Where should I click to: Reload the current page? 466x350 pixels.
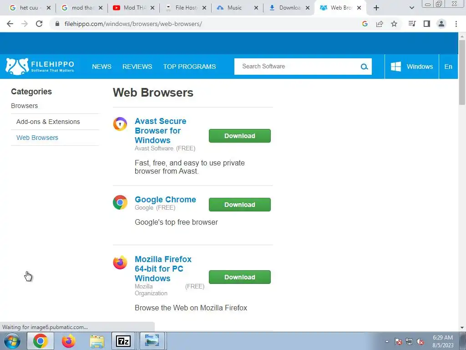click(x=39, y=24)
